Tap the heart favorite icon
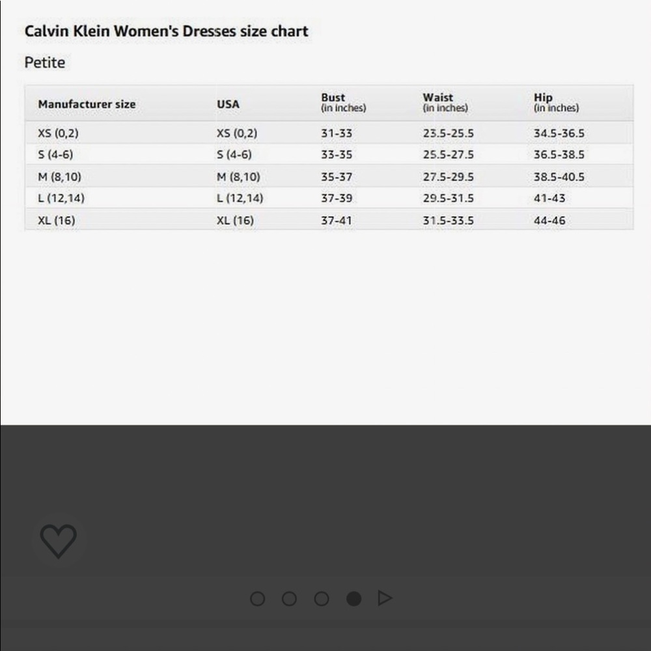This screenshot has width=651, height=651. [x=58, y=541]
